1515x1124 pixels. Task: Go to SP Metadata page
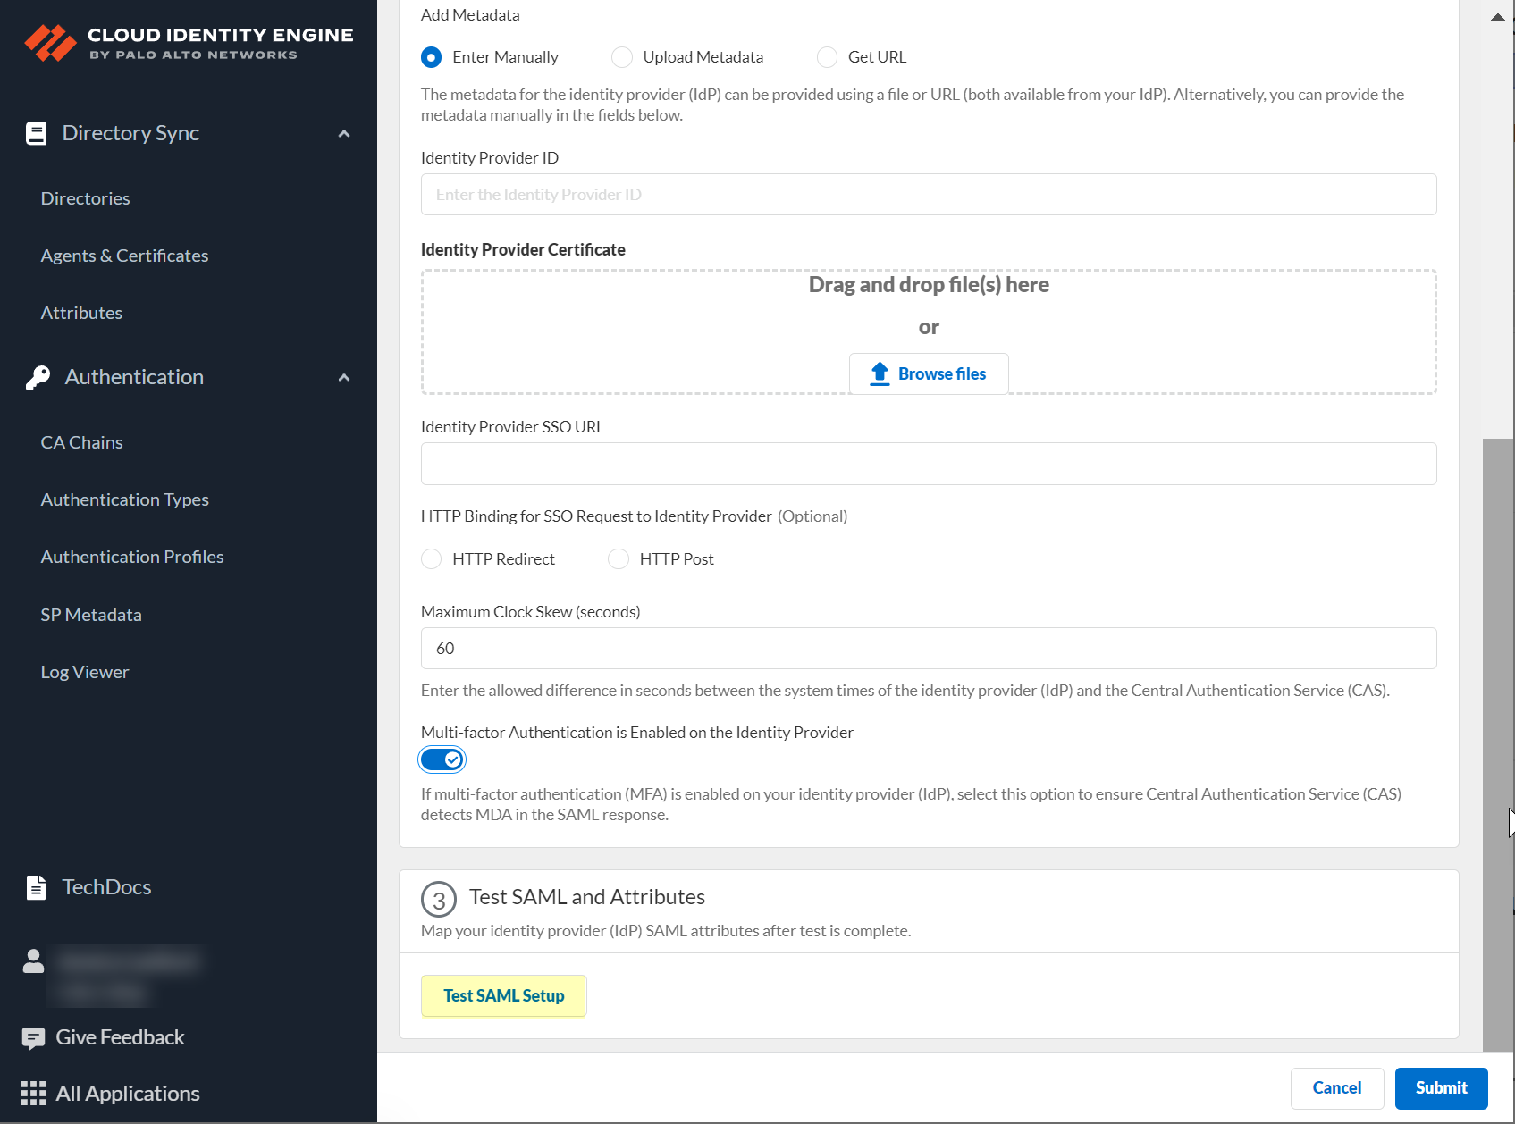pos(91,615)
